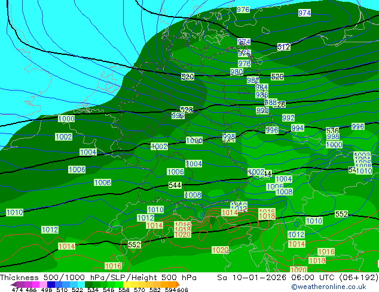Image resolution: width=379 pixels, height=292 pixels.
Task: Click the yellow legend swatch near 558
Action: coord(127,284)
